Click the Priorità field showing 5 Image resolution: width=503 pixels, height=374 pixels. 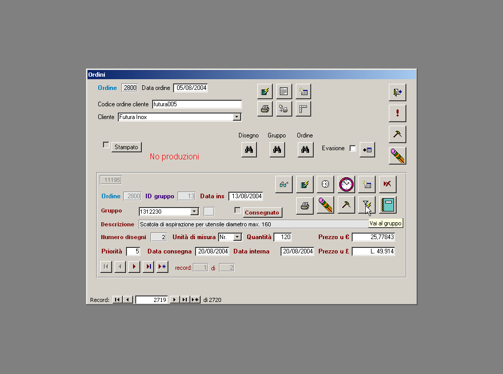[133, 251]
